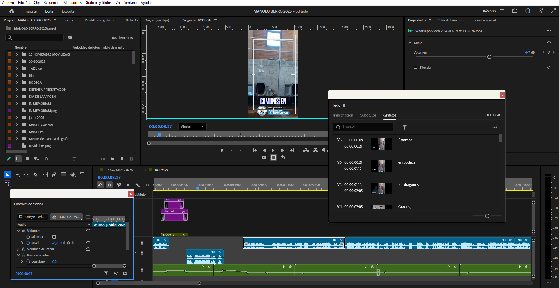Viewport: 559px width, 288px height.
Task: Collapse the Panoramizador effect
Action: pyautogui.click(x=18, y=255)
